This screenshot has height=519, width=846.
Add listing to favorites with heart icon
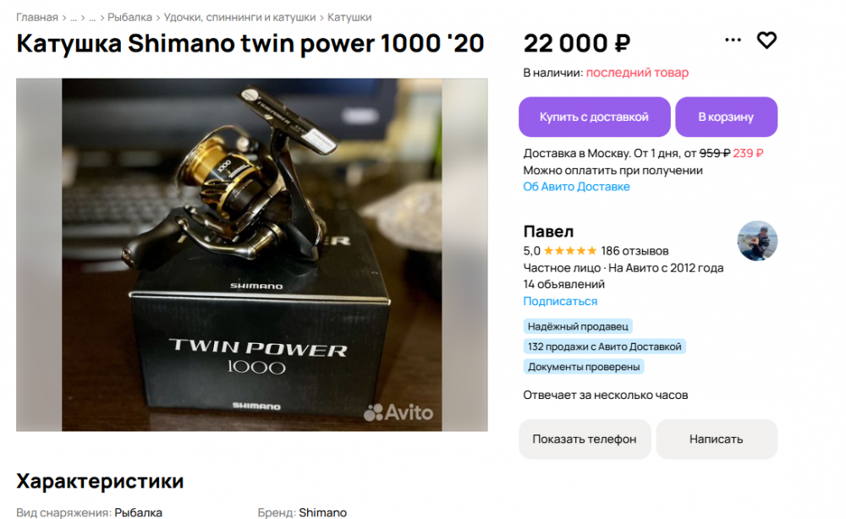point(766,41)
